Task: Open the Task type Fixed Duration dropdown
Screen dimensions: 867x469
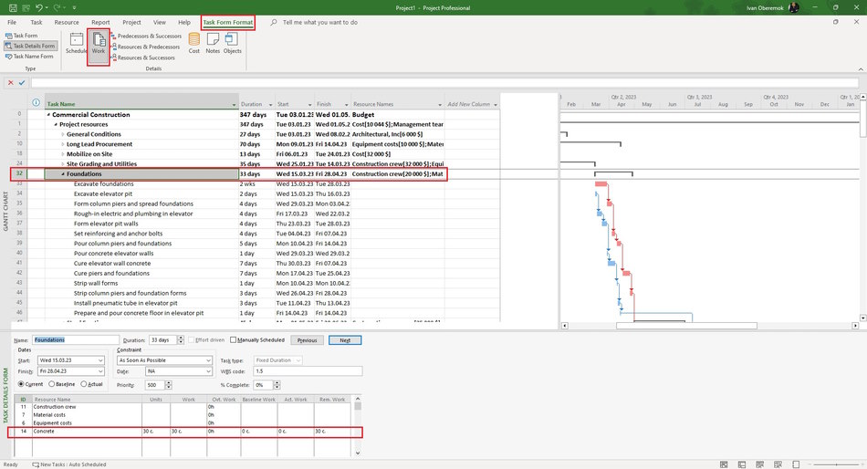Action: pos(298,360)
